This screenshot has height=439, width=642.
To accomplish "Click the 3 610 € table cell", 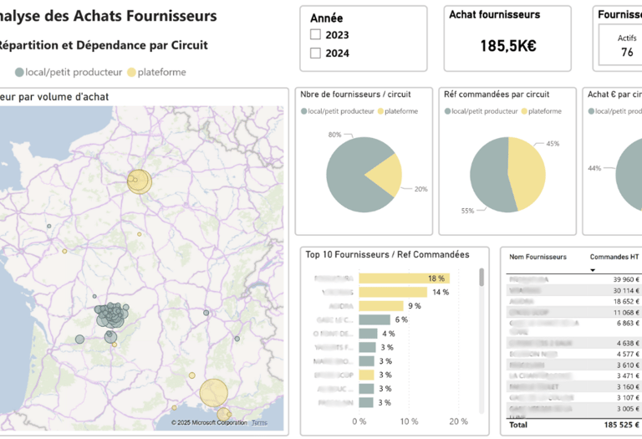I will 628,365.
